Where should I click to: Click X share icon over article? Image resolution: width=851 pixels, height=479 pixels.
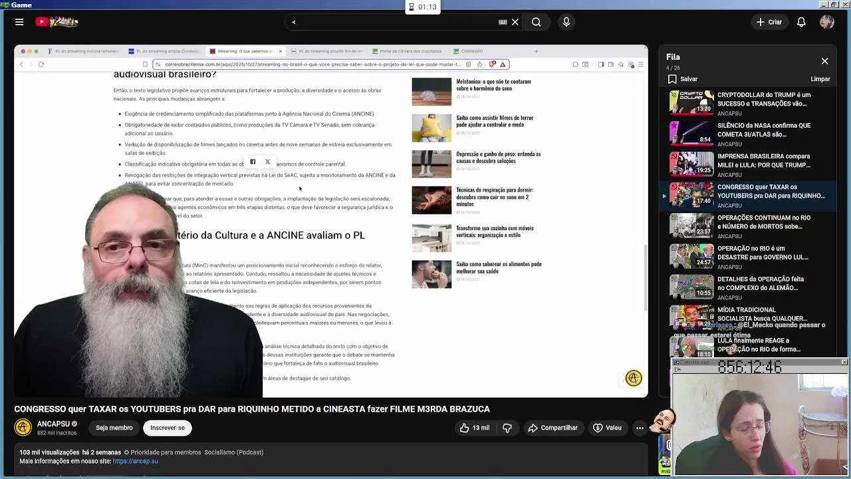267,162
